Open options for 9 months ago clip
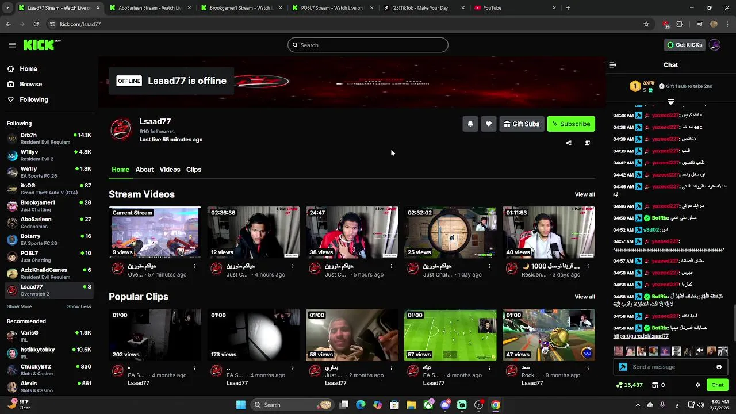Viewport: 736px width, 414px height. pyautogui.click(x=588, y=368)
